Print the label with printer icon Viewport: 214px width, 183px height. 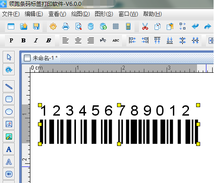[x=66, y=27]
